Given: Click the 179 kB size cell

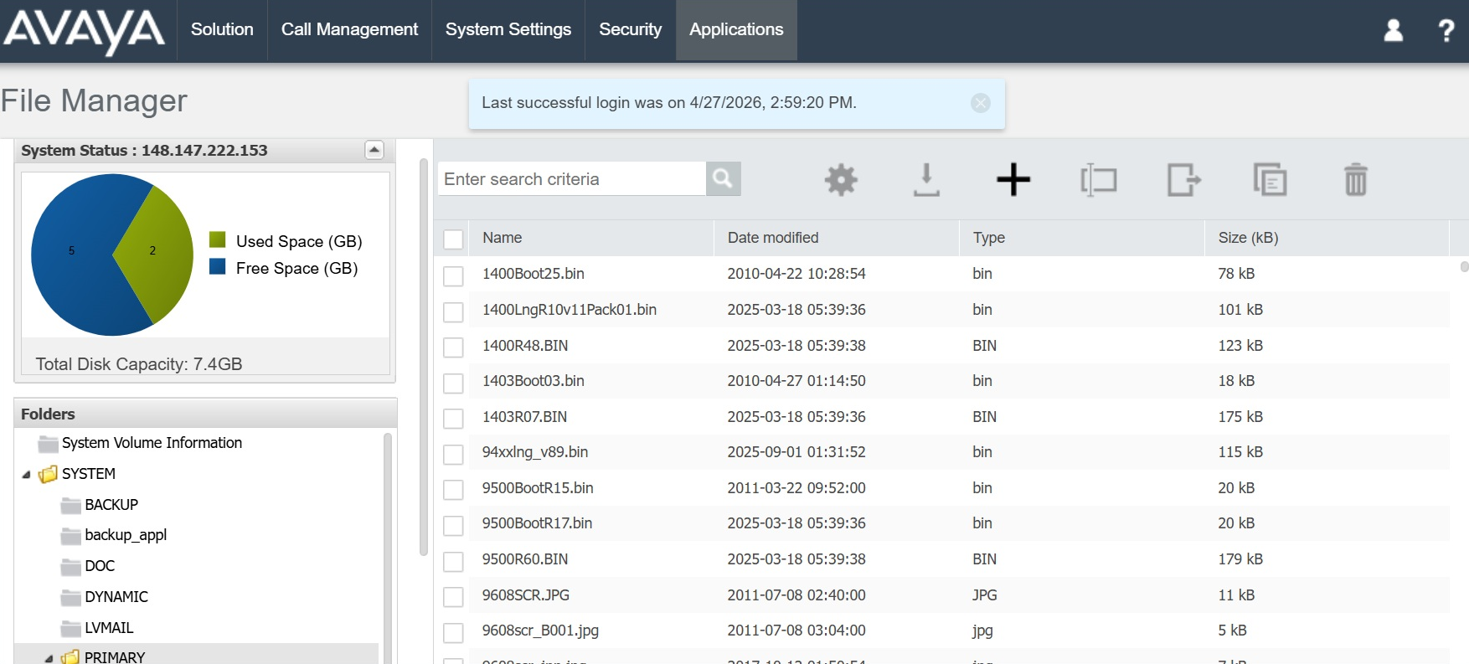Looking at the screenshot, I should [x=1240, y=559].
